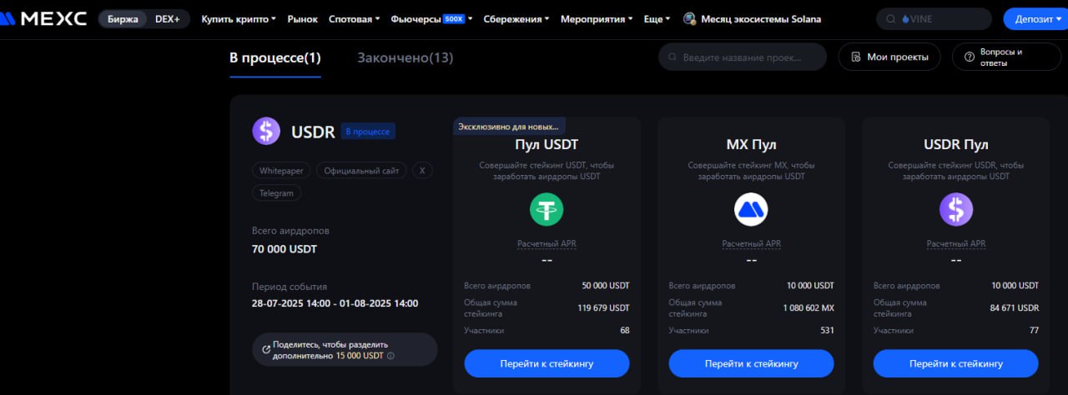
Task: Expand the Купить крипто dropdown
Action: 239,18
